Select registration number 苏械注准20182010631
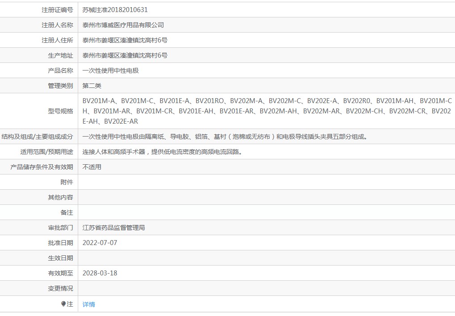The height and width of the screenshot is (316, 455). point(115,10)
